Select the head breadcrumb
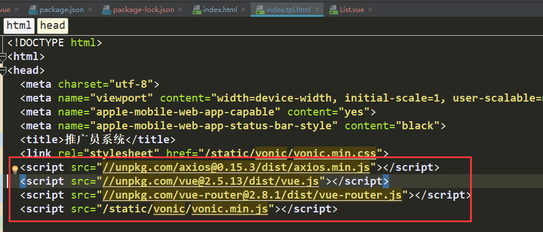 pos(53,25)
